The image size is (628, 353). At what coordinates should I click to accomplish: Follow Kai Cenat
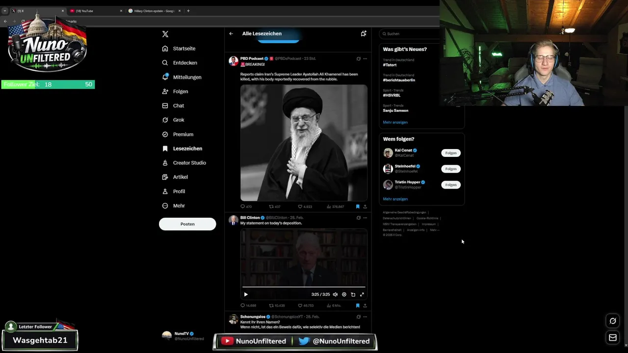point(451,153)
